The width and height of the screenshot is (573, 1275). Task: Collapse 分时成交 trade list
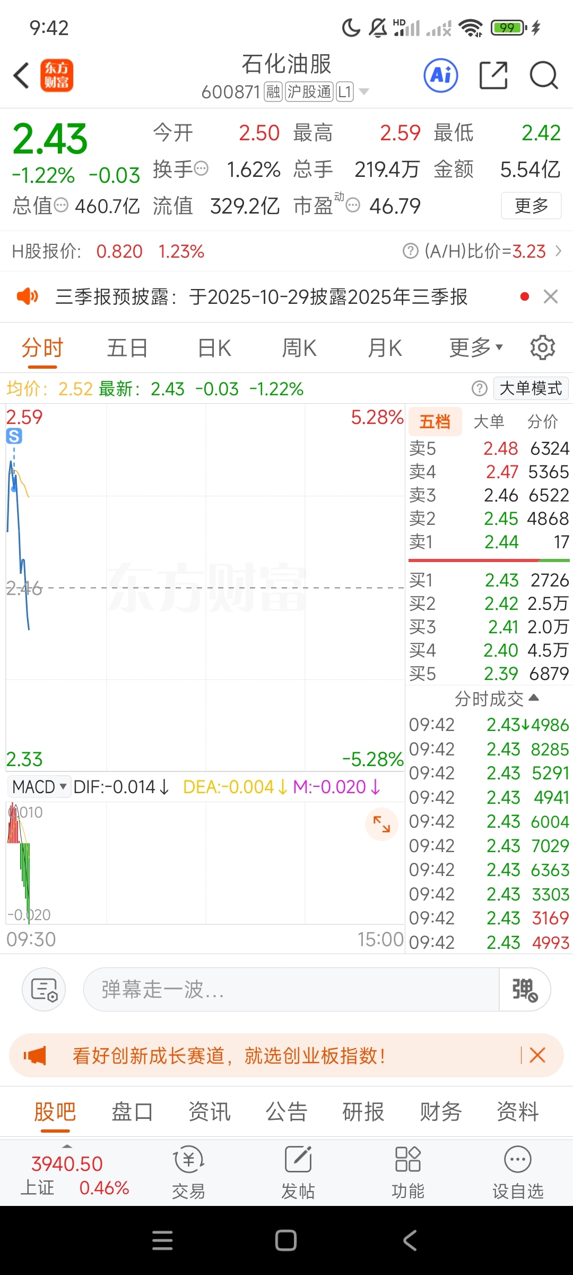coord(497,699)
